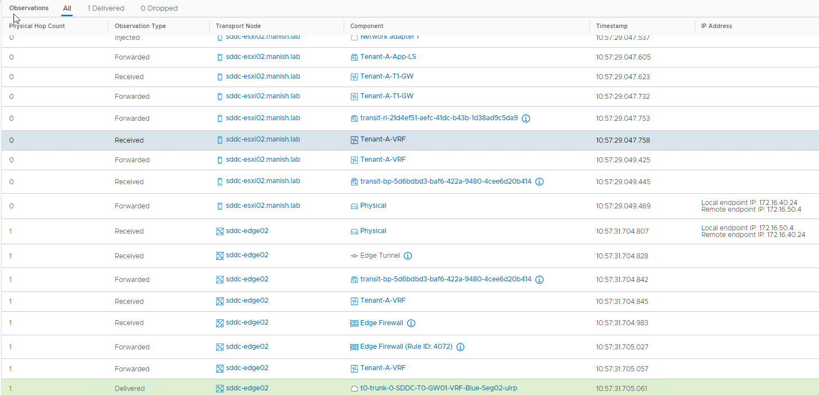Open sddc-edge02 link in the Delivered row
The image size is (819, 396).
[247, 388]
